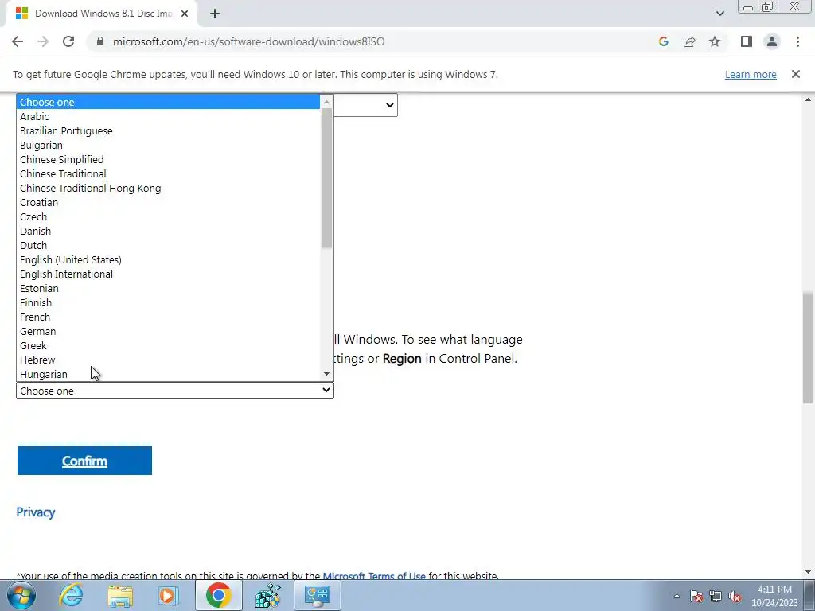Open Windows Media Player from taskbar
815x611 pixels.
tap(168, 596)
